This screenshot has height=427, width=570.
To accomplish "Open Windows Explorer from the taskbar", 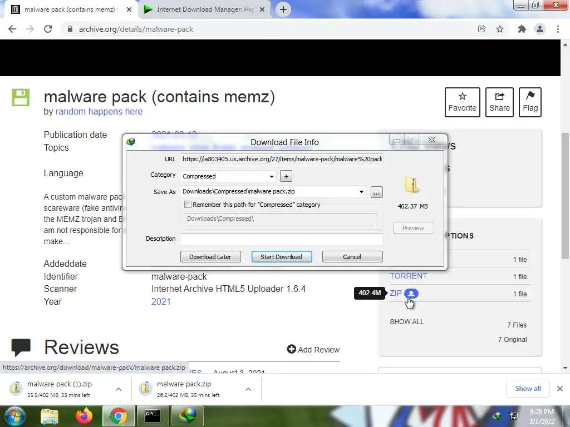I will 50,416.
